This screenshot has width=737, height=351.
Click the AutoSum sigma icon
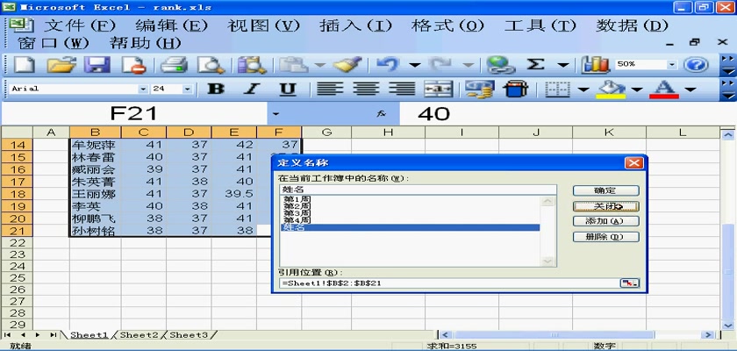coord(535,64)
